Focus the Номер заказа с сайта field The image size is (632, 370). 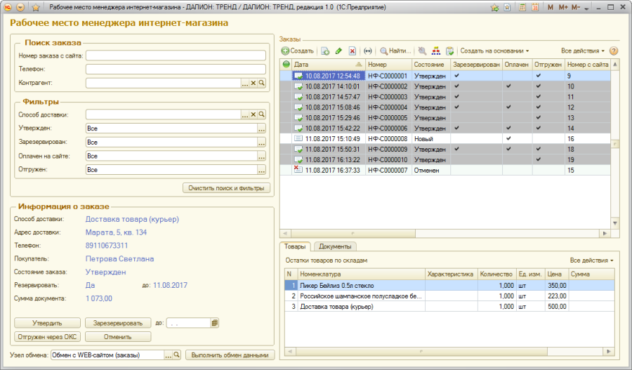click(x=176, y=55)
